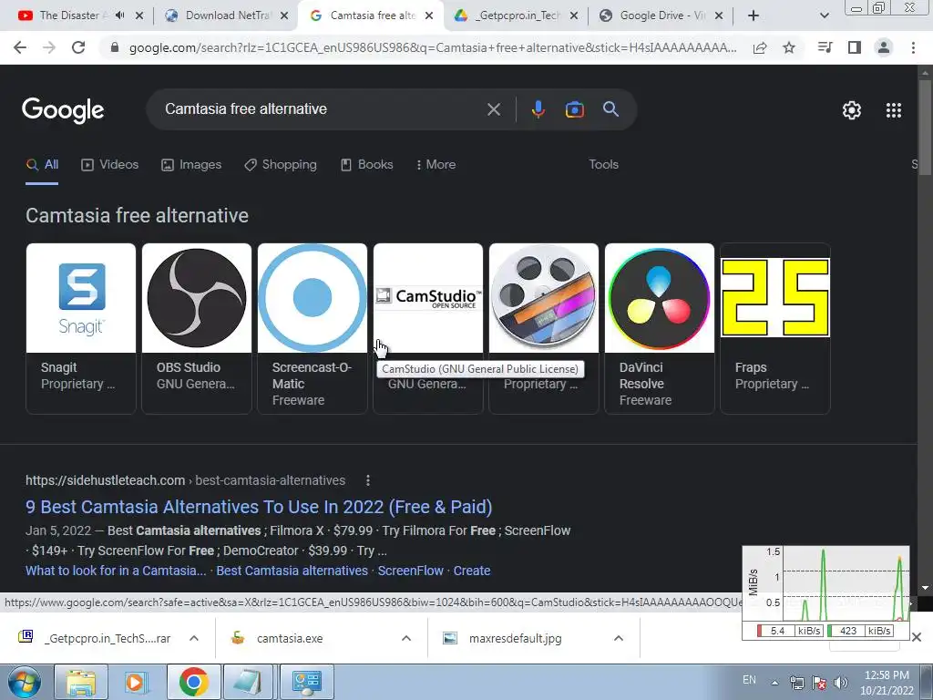Click the address bar URL
The width and height of the screenshot is (933, 700).
pos(433,47)
